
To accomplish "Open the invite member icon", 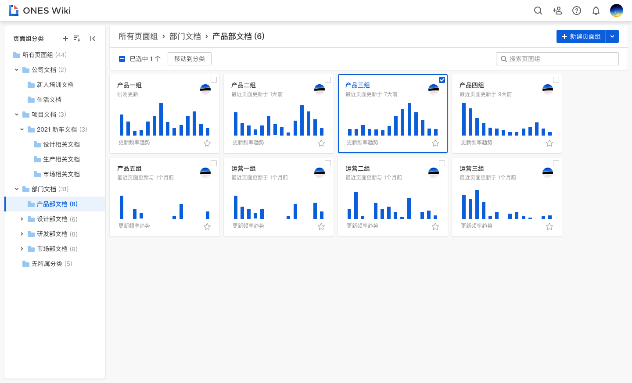I will [x=557, y=11].
